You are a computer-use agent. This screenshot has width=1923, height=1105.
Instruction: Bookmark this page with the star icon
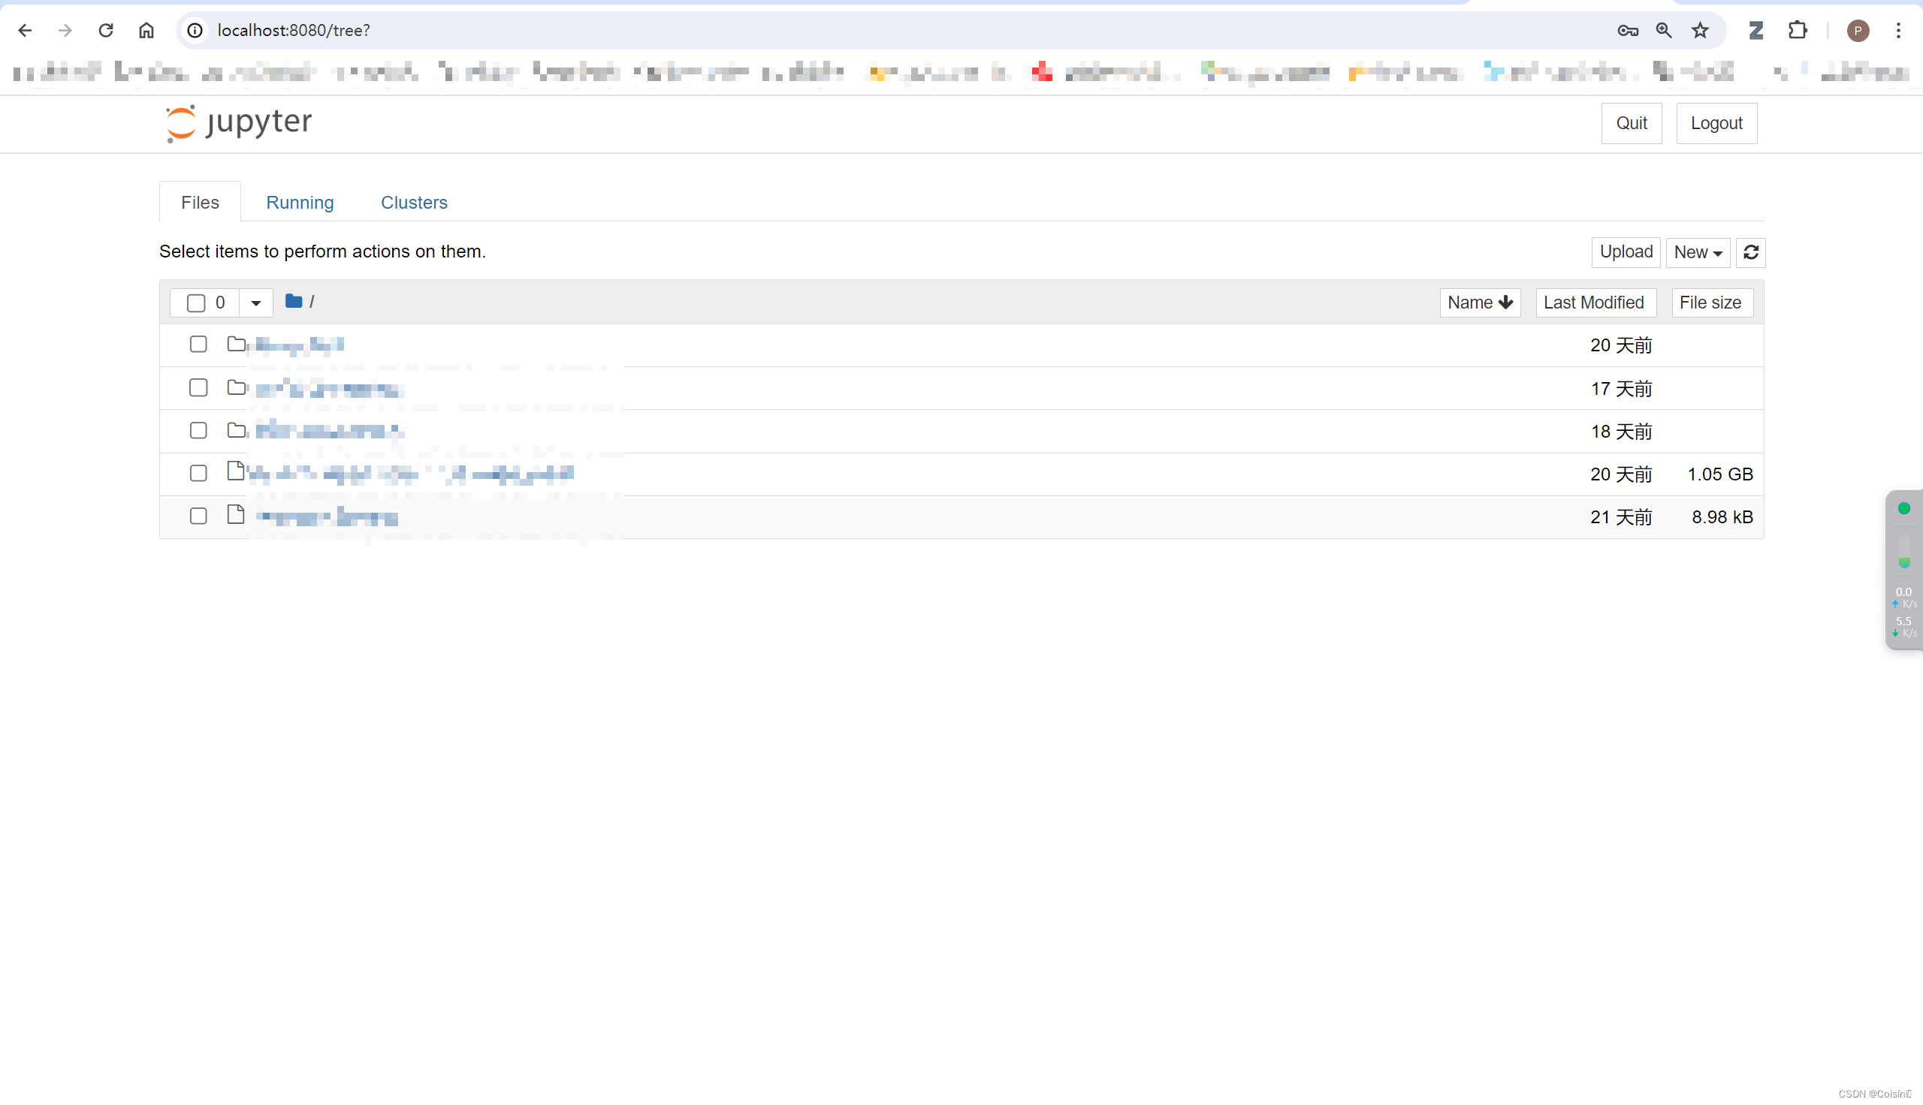point(1700,30)
